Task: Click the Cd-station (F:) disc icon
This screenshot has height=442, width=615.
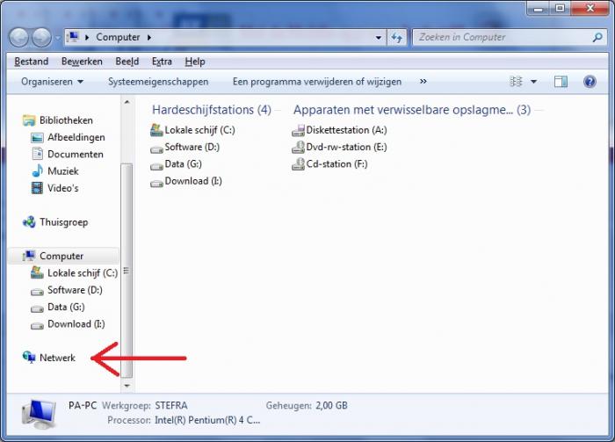Action: [x=298, y=164]
